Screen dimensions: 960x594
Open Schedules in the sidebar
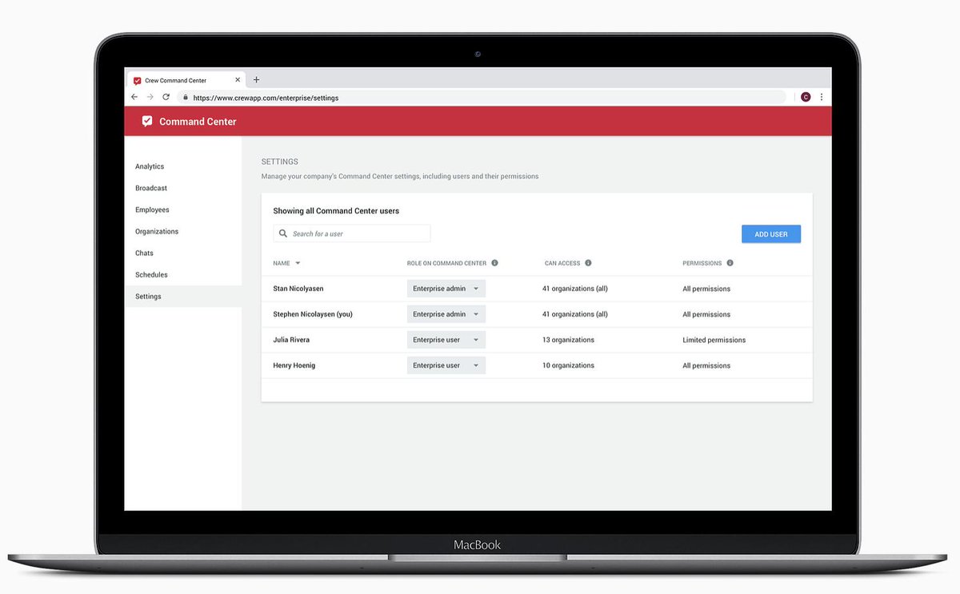point(151,274)
